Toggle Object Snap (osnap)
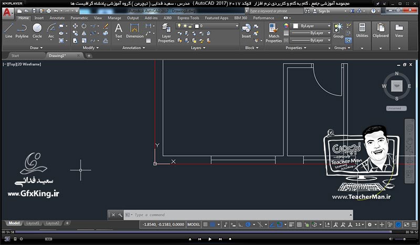 pos(279,225)
